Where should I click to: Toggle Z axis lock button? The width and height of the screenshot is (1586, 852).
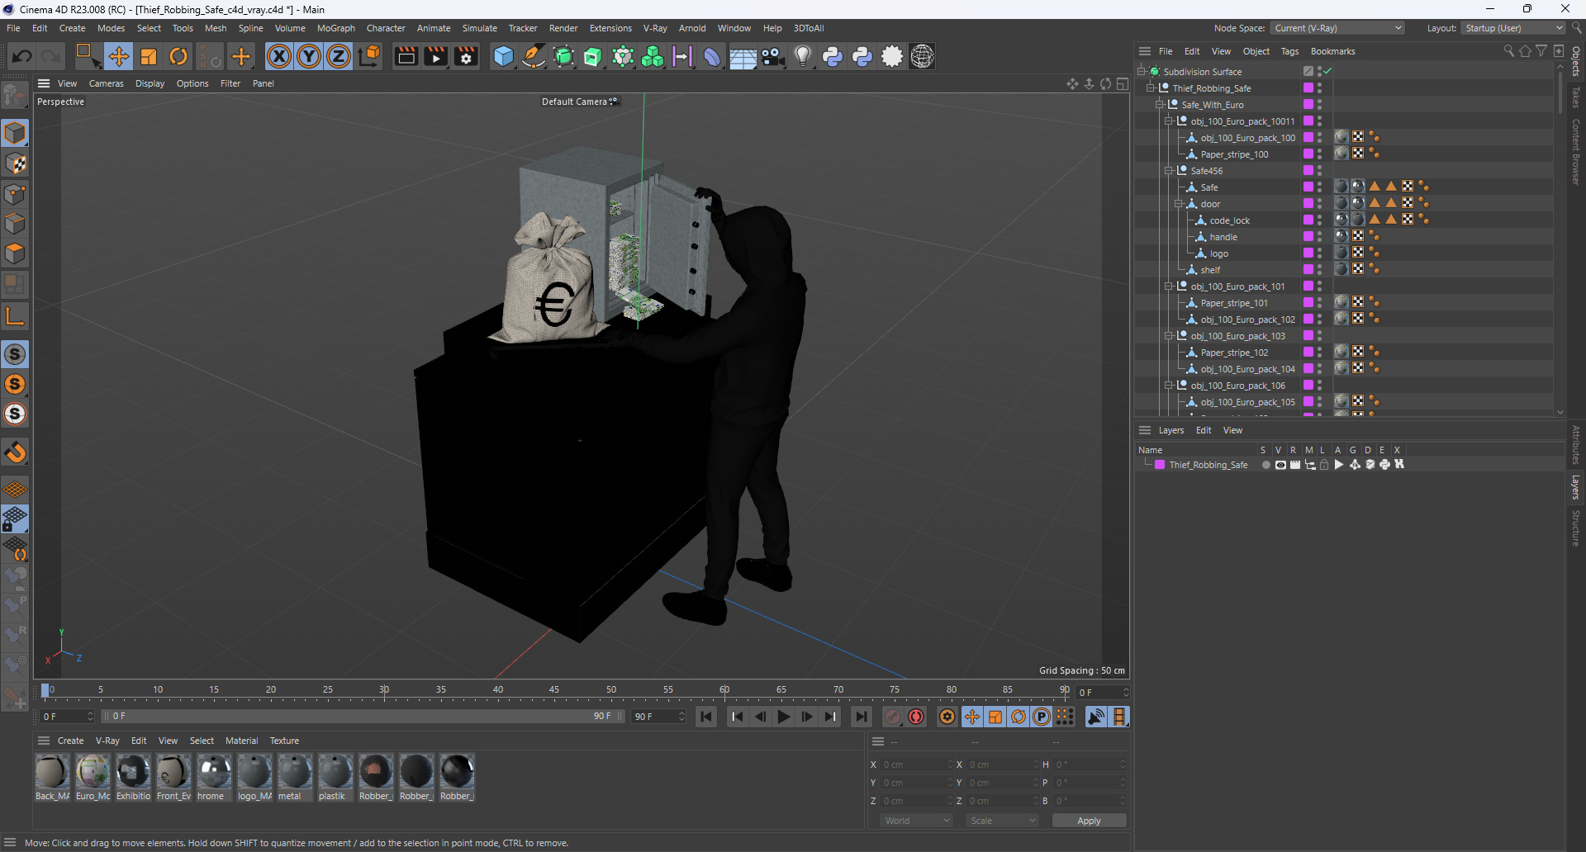(339, 56)
